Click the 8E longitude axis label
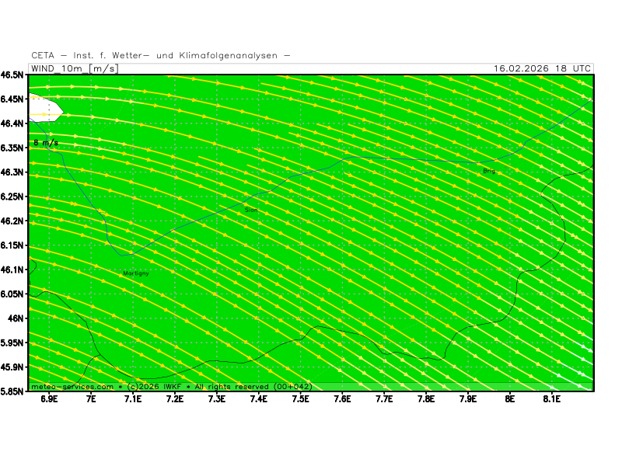 (x=510, y=399)
